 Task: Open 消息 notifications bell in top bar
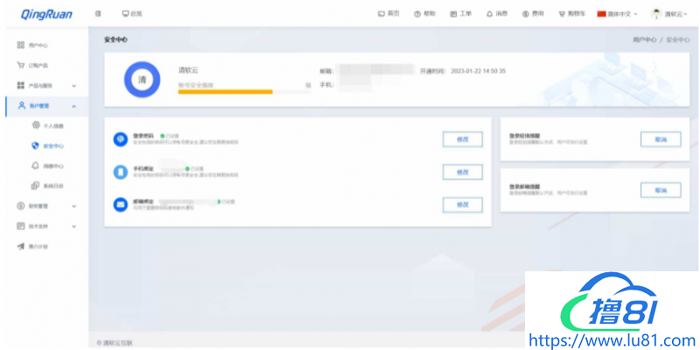tap(496, 14)
